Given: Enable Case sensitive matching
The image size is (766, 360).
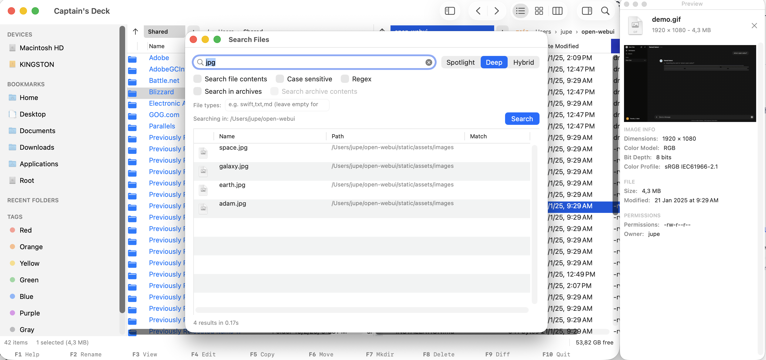Looking at the screenshot, I should click(280, 79).
